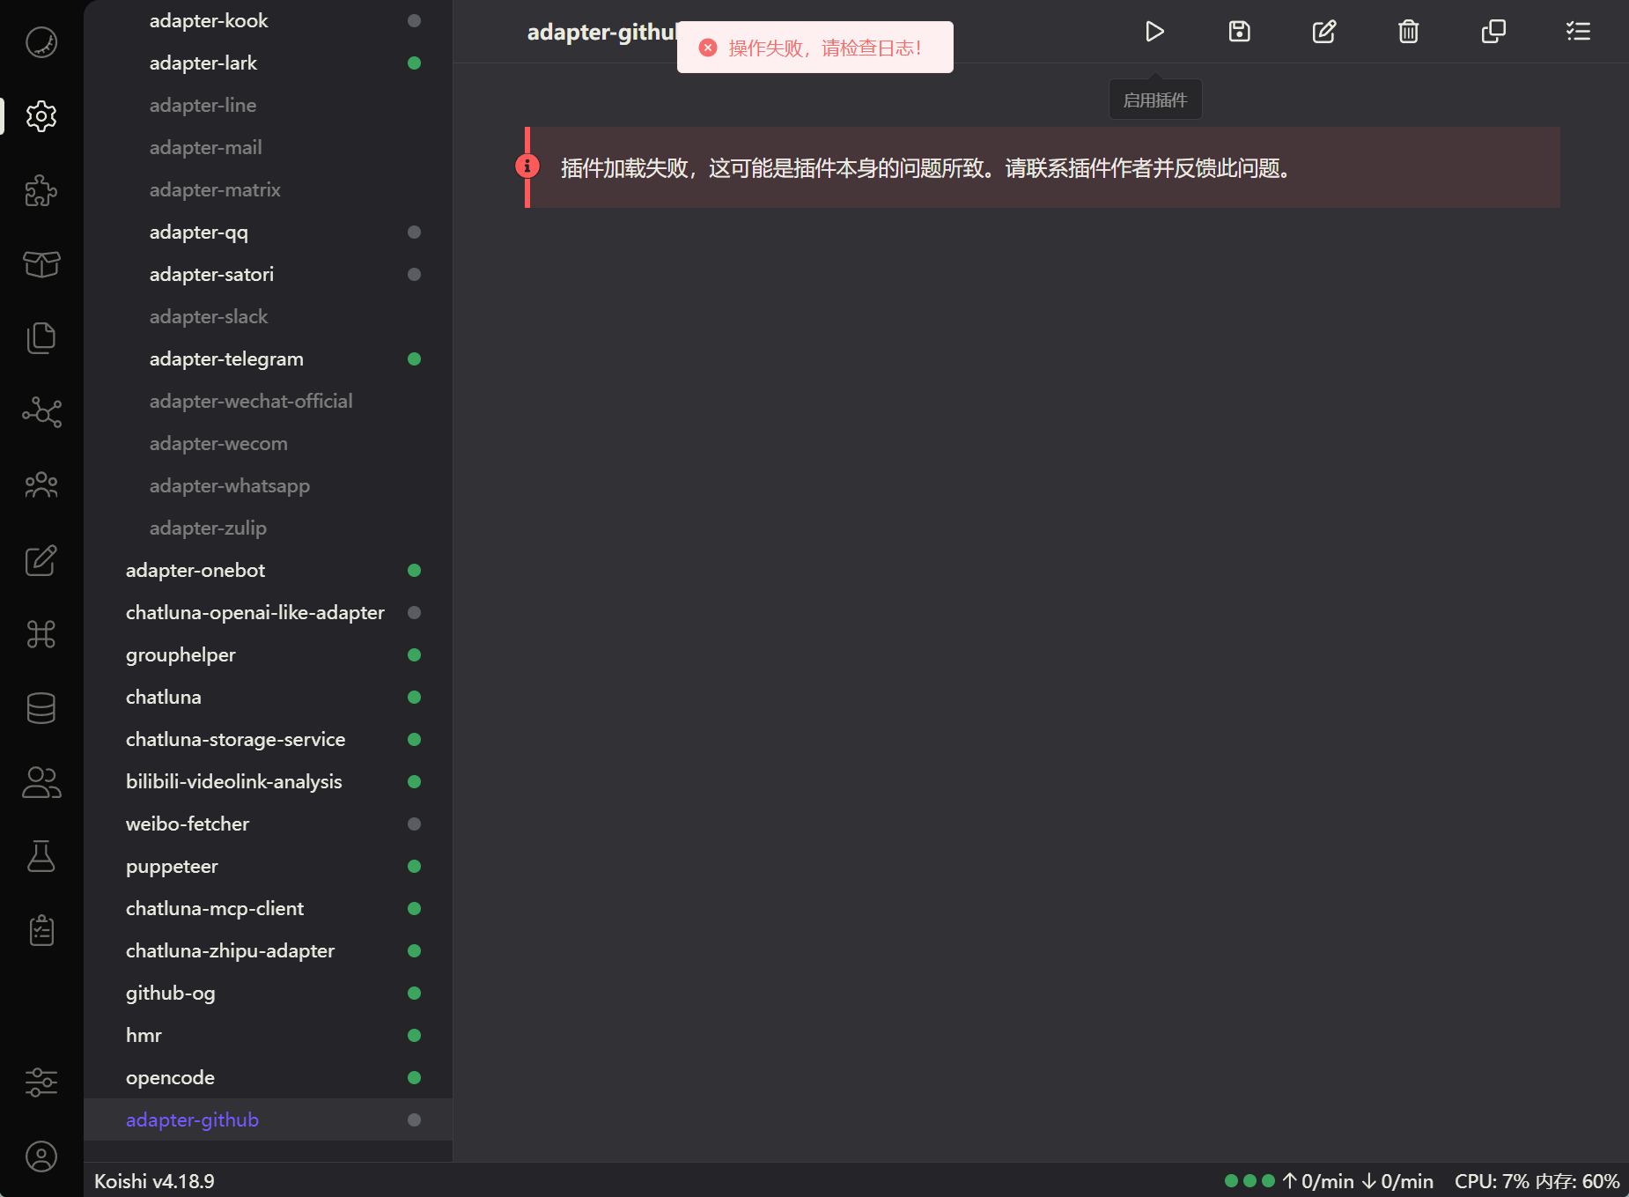Toggle the status dot for adapter-lark
The width and height of the screenshot is (1629, 1197).
(x=414, y=63)
